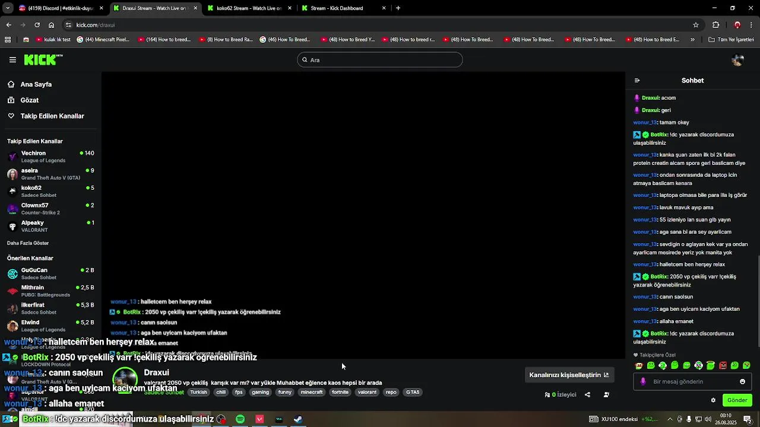
Task: Click the gaming tag
Action: (261, 392)
